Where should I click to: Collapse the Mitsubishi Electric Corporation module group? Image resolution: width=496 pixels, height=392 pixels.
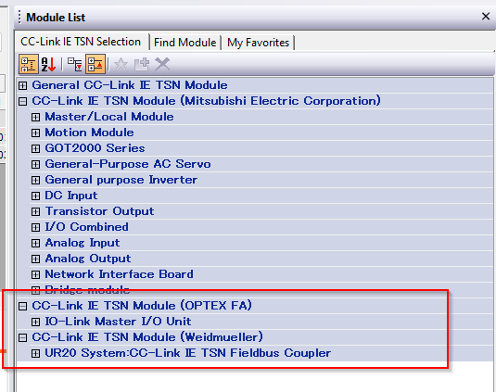[x=23, y=101]
